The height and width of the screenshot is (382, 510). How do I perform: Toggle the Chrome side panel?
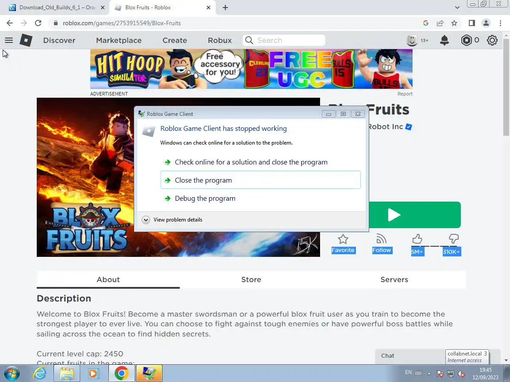(471, 23)
